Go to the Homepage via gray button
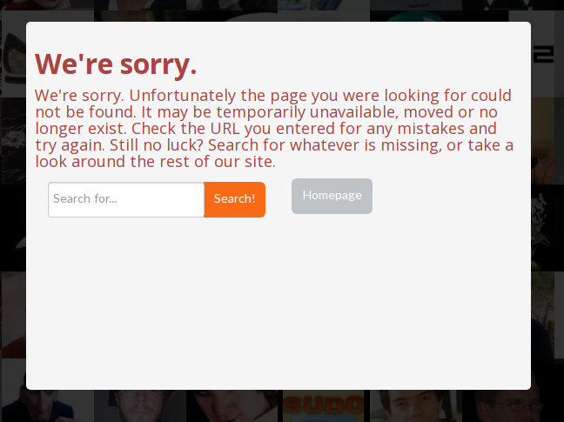The width and height of the screenshot is (564, 422). coord(332,196)
